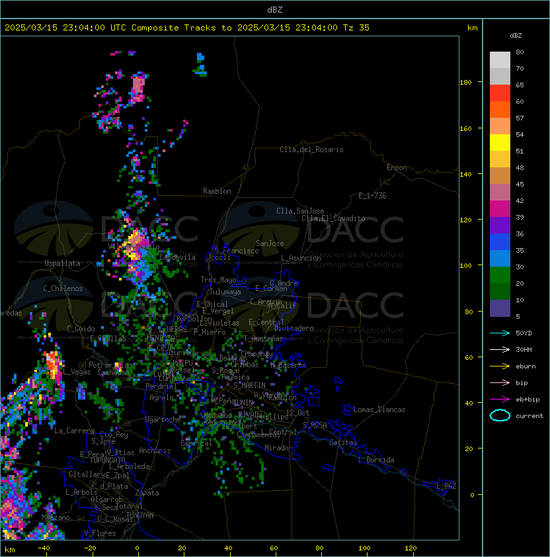This screenshot has width=550, height=557.
Task: Select the yellow eburn arrow legend icon
Action: pos(500,366)
